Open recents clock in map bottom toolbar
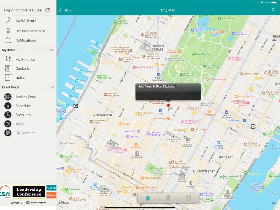 pos(188,198)
